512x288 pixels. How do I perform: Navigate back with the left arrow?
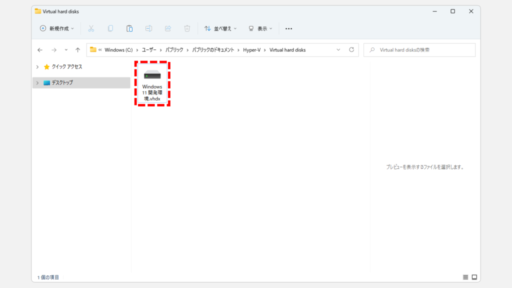pyautogui.click(x=40, y=50)
